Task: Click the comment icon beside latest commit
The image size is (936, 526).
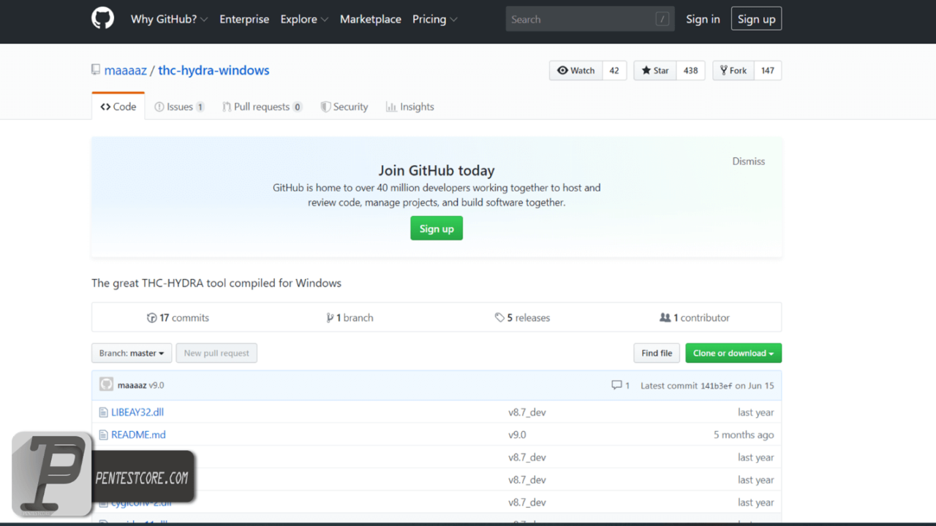Action: pyautogui.click(x=616, y=385)
